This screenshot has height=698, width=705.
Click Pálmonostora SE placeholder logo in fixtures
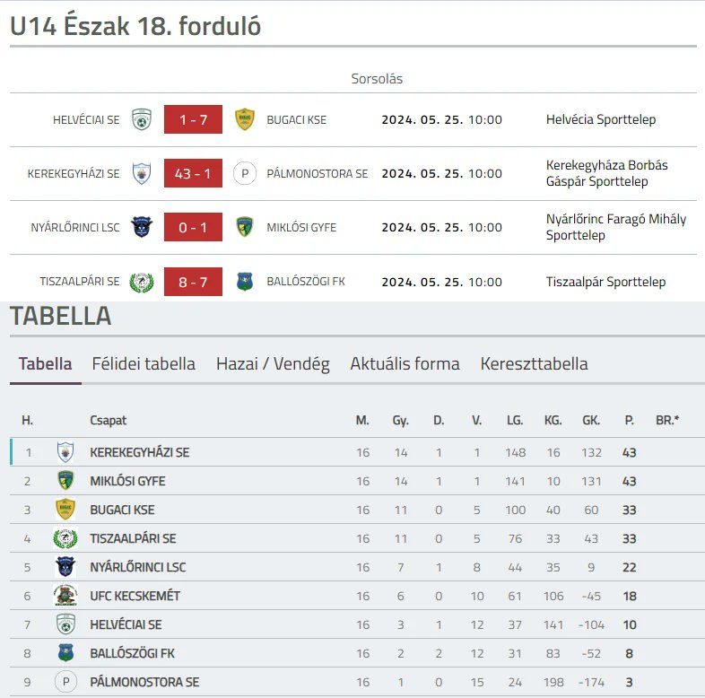click(244, 173)
